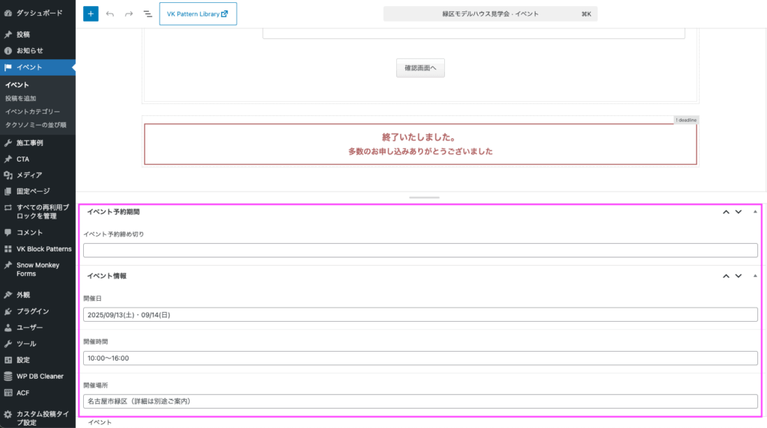Open the 設定 settings menu
Screen dimensions: 767x428
coord(23,360)
